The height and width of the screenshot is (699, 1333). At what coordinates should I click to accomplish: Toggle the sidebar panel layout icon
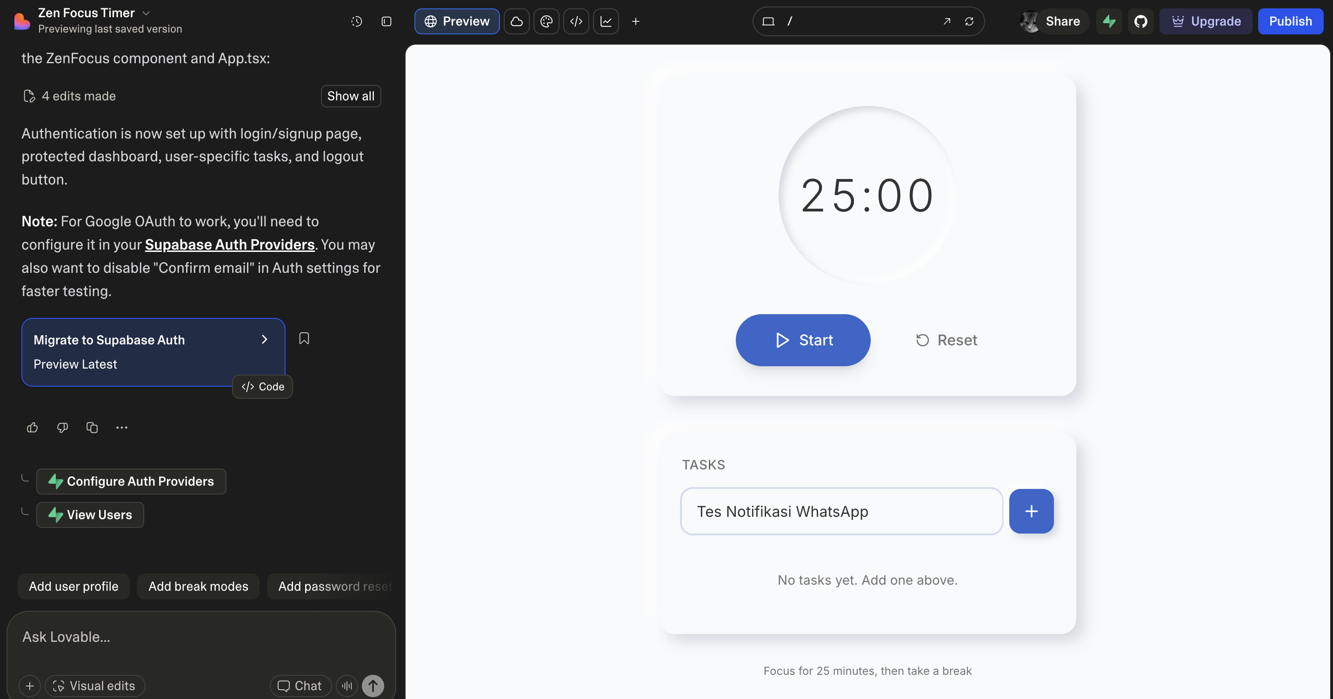pyautogui.click(x=386, y=21)
